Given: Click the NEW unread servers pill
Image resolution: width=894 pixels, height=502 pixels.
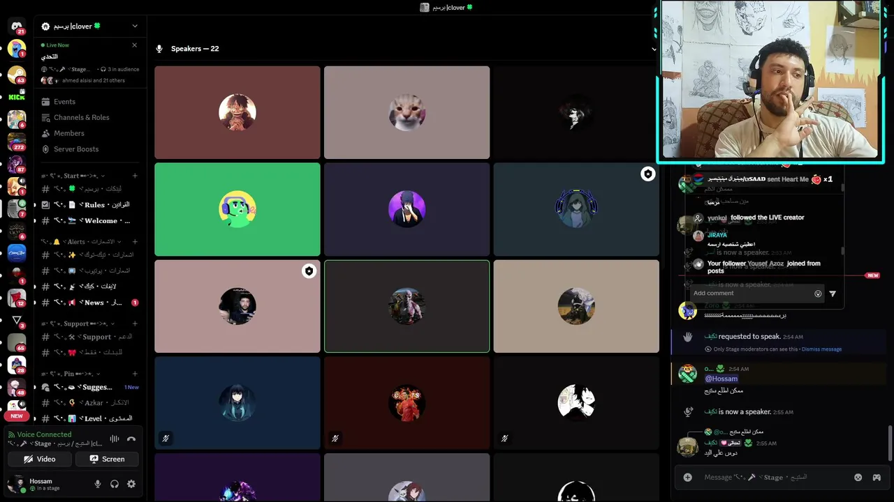Looking at the screenshot, I should tap(17, 416).
